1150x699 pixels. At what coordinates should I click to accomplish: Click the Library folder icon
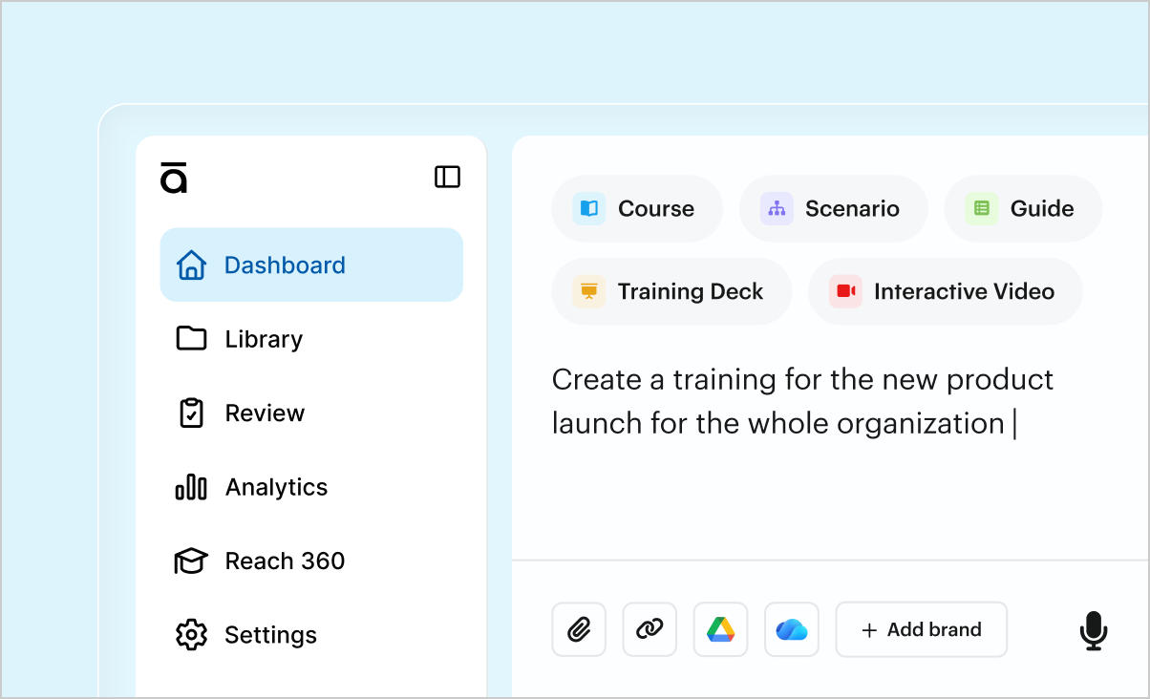click(x=192, y=338)
